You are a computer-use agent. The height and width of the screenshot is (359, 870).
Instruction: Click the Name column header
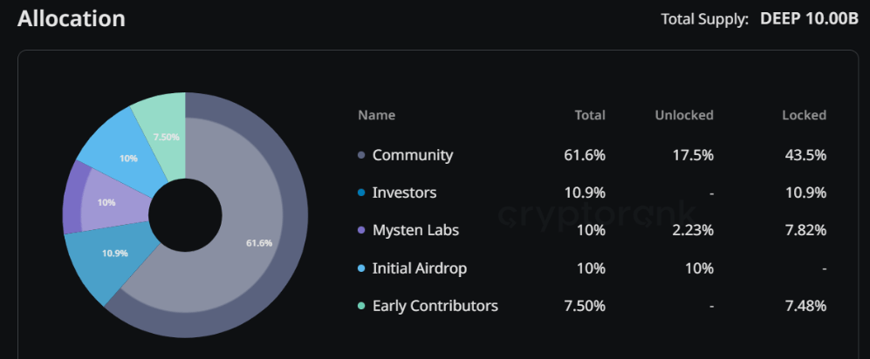tap(376, 115)
